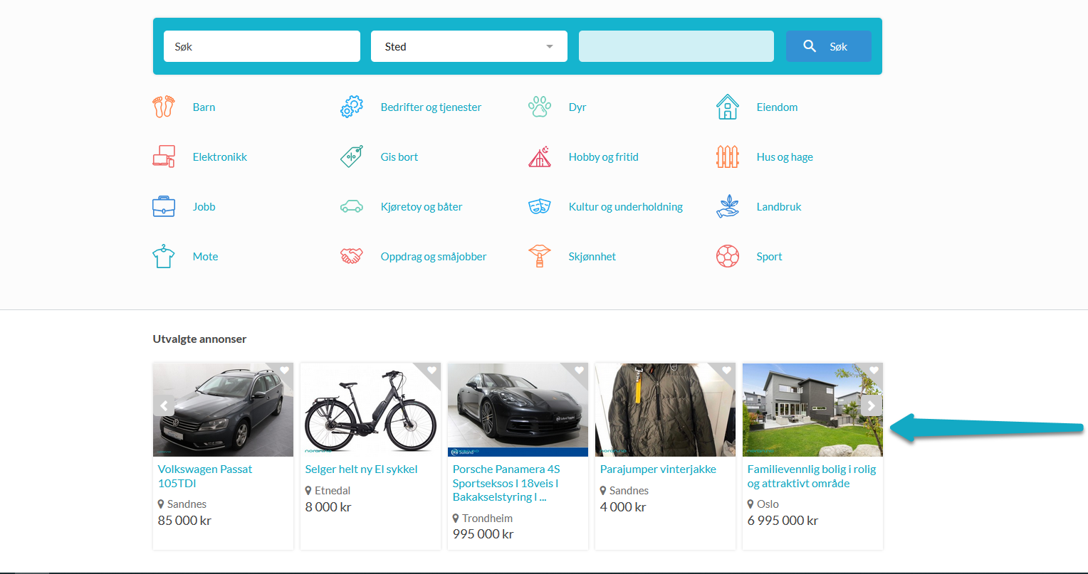This screenshot has height=574, width=1088.
Task: Open the Elektronikk category link
Action: [219, 157]
